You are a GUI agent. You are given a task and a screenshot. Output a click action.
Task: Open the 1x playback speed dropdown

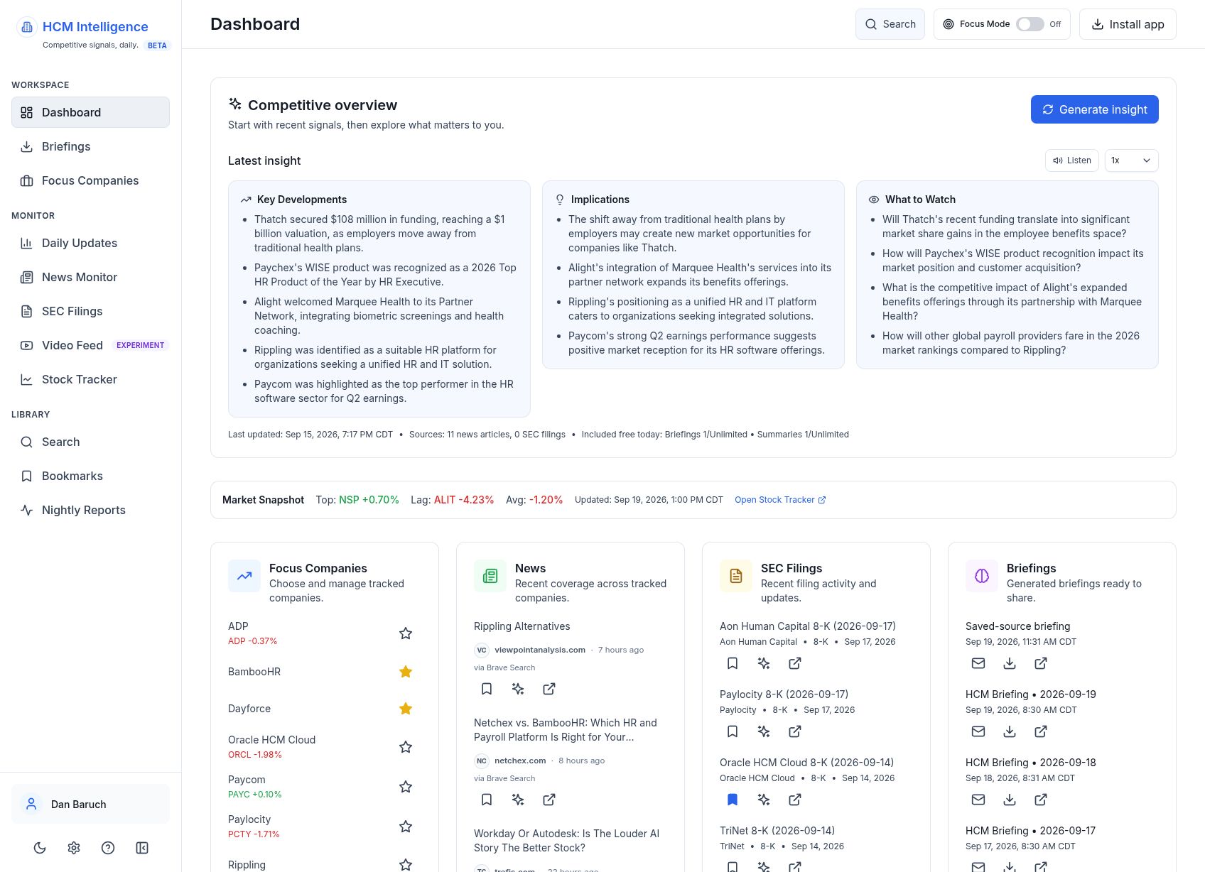[1131, 160]
